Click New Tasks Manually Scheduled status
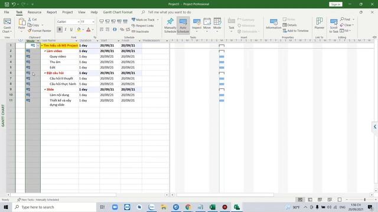Screen dimensions: 378x212 coord(38,200)
